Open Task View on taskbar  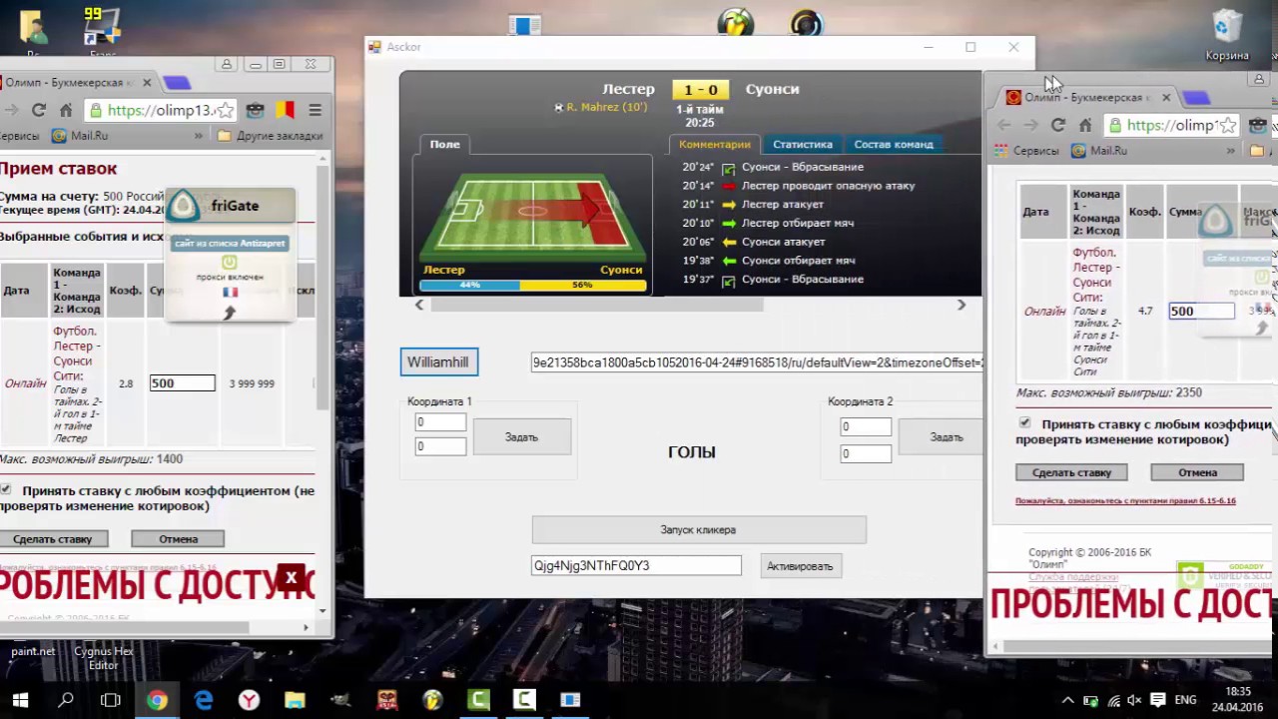point(111,700)
